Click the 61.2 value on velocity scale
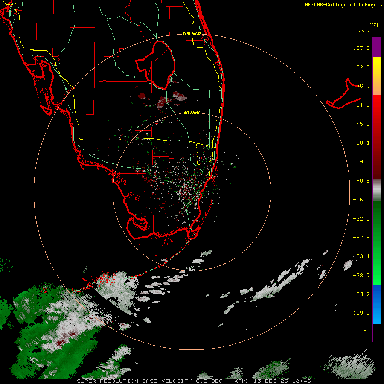Viewport: 384px width, 384px height. (363, 105)
